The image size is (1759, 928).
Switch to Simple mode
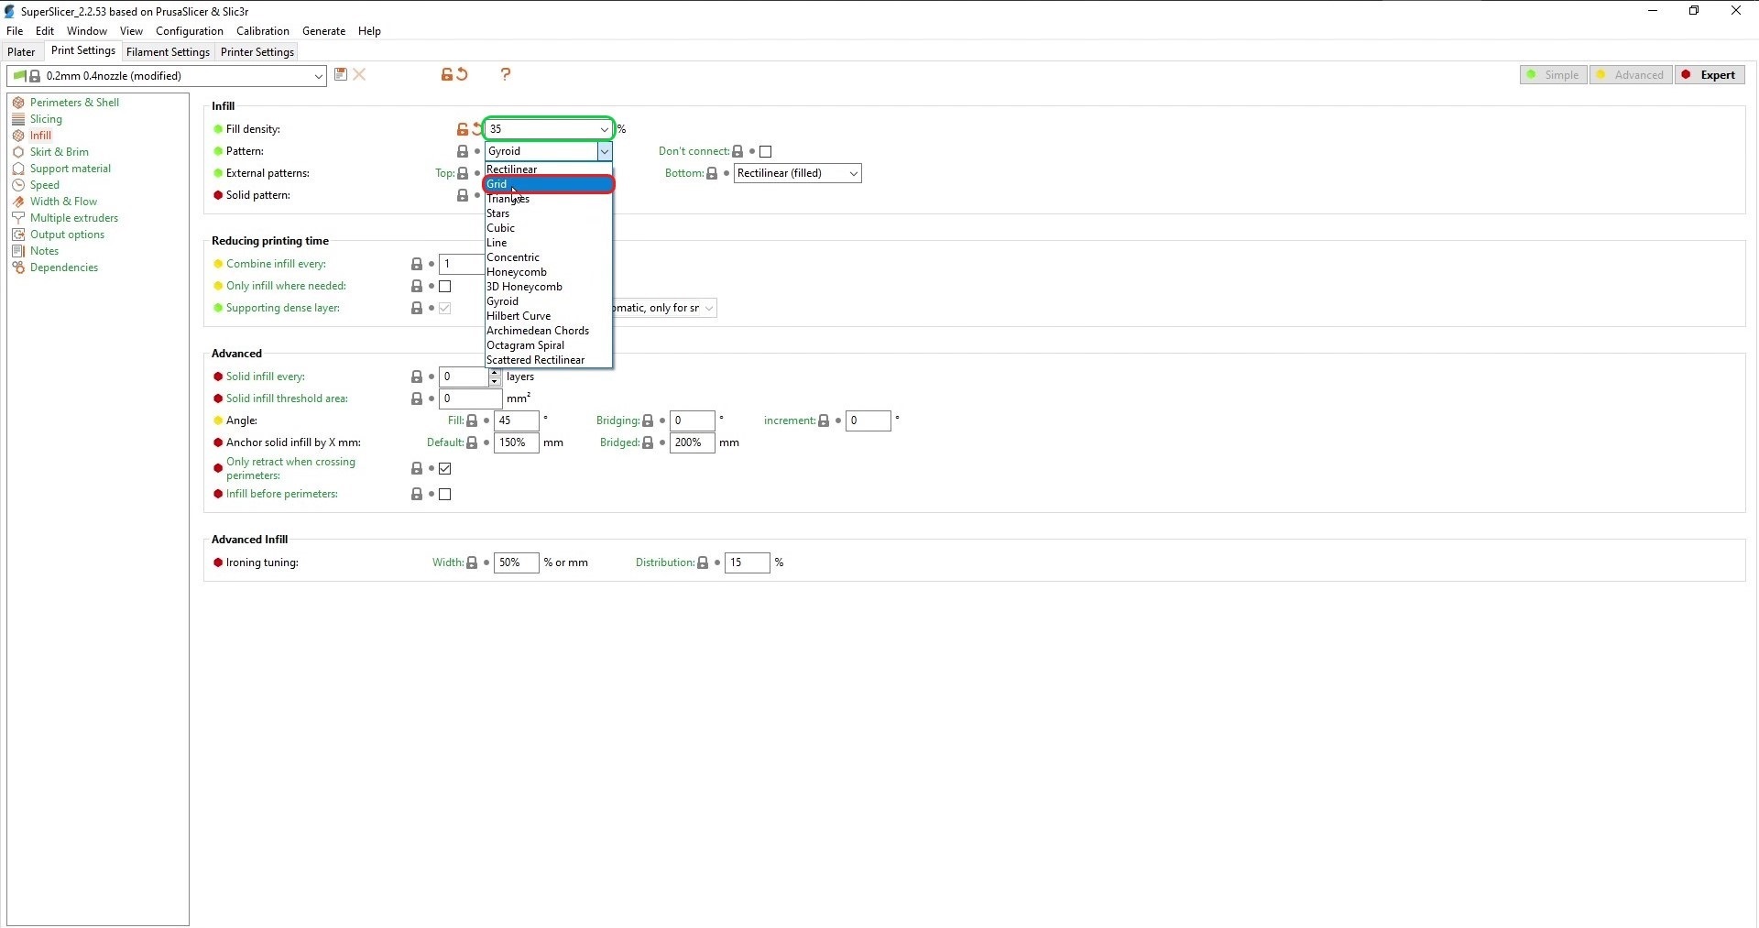[1554, 75]
